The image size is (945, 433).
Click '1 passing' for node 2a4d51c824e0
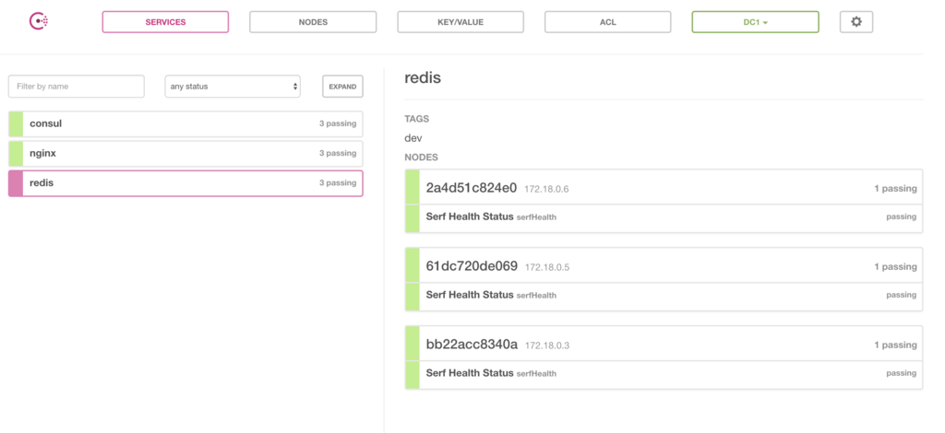(895, 188)
